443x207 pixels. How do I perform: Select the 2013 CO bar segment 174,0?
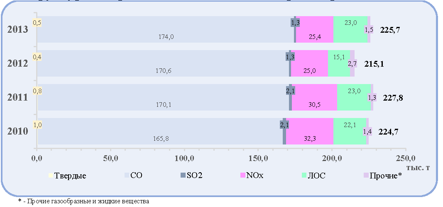(166, 29)
